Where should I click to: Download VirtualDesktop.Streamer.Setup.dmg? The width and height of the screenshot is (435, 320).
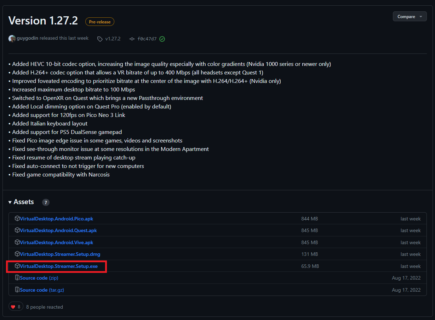(x=60, y=254)
